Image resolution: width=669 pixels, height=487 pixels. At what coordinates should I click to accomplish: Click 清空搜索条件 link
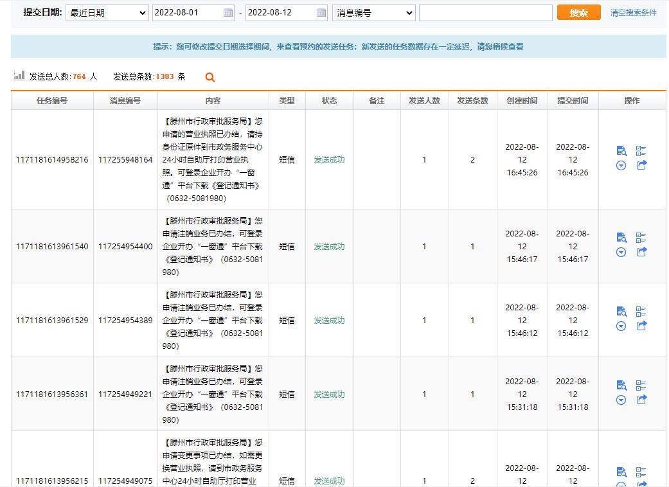coord(633,13)
